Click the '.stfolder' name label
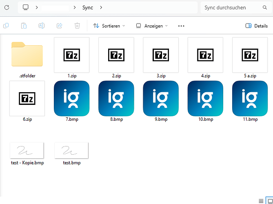 (27, 76)
